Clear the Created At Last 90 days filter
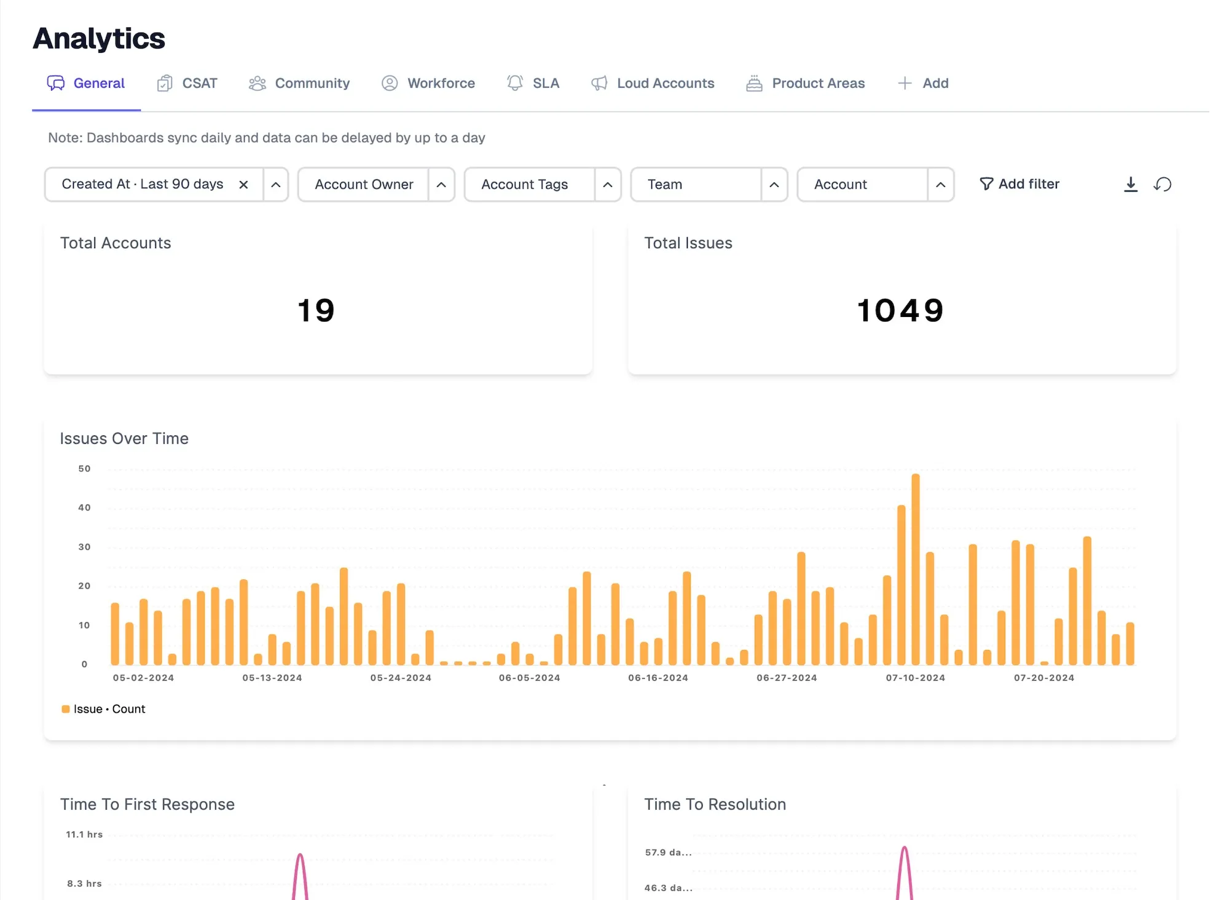 (x=243, y=184)
